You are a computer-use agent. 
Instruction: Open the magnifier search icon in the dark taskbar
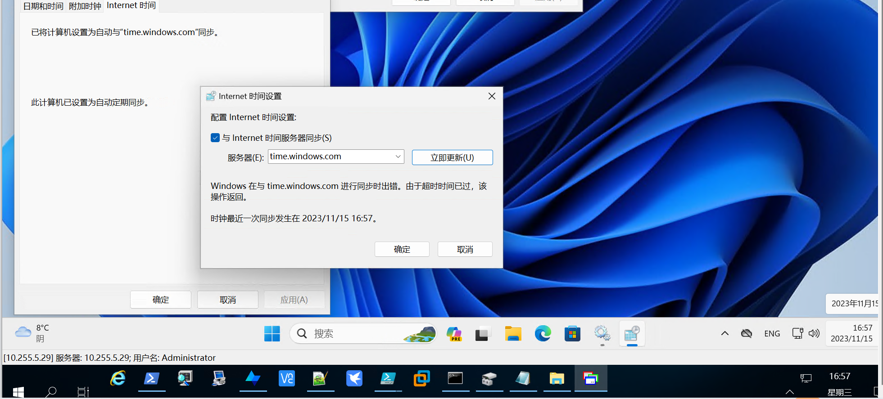tap(51, 392)
